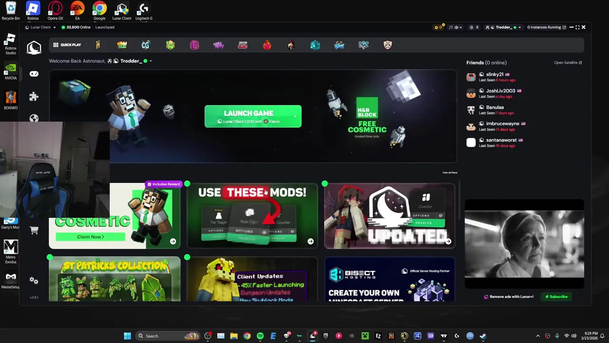Screen dimensions: 609x343
Task: Switch to the Launchpad tab
Action: click(x=105, y=27)
